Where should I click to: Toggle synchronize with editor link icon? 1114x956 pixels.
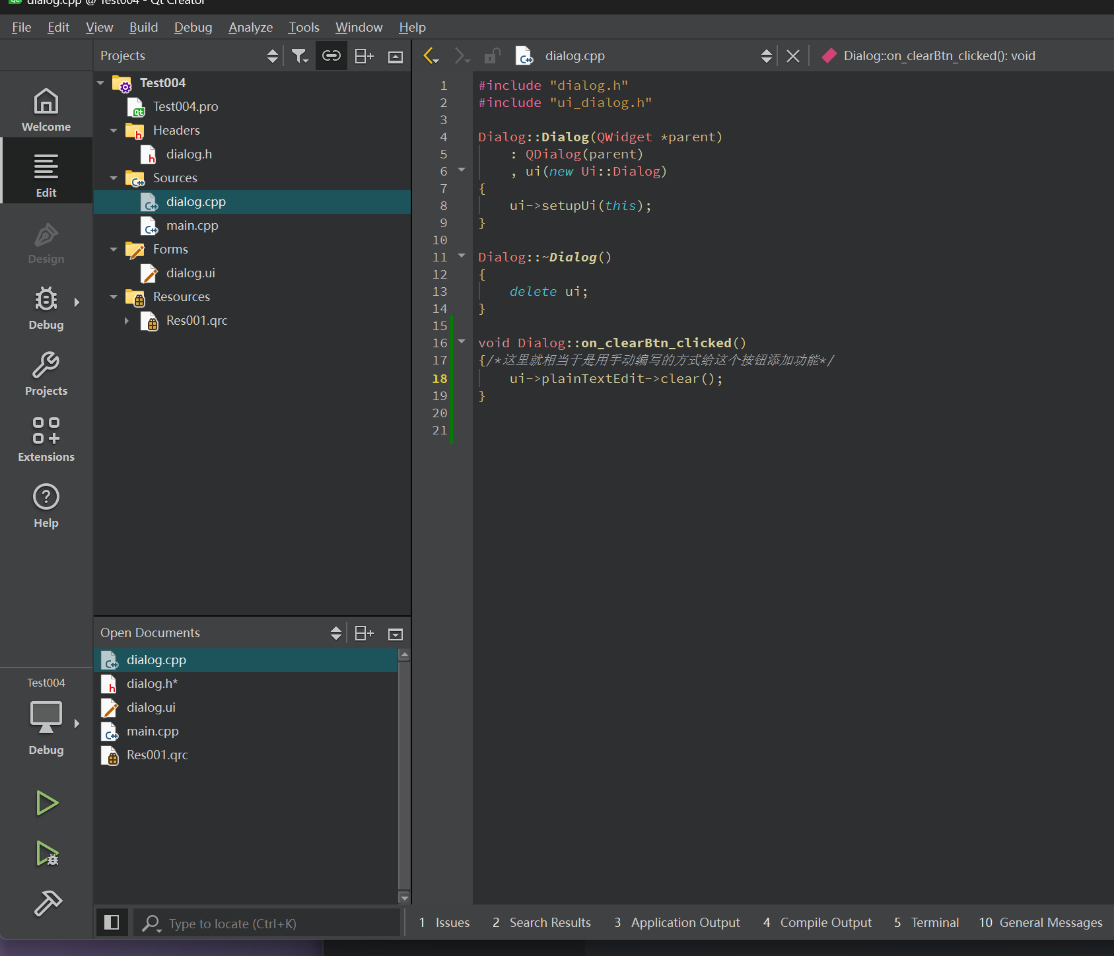coord(331,56)
